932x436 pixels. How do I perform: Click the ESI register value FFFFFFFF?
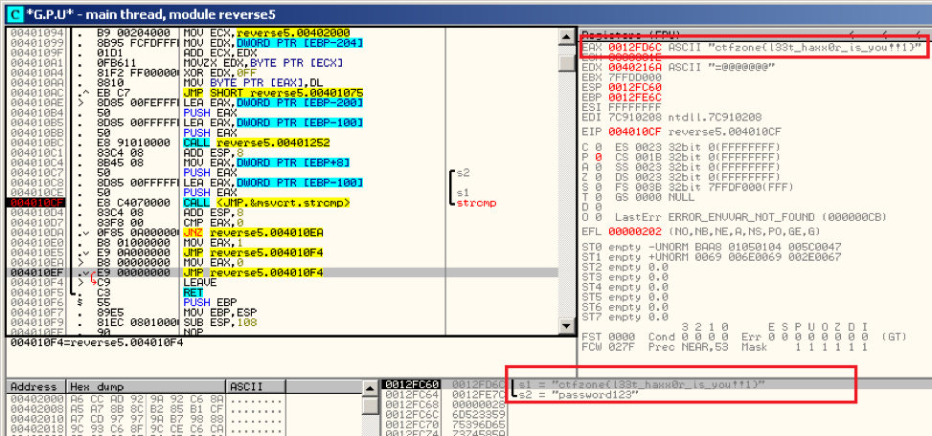pyautogui.click(x=635, y=107)
